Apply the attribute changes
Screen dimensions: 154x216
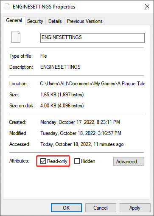pos(135,208)
